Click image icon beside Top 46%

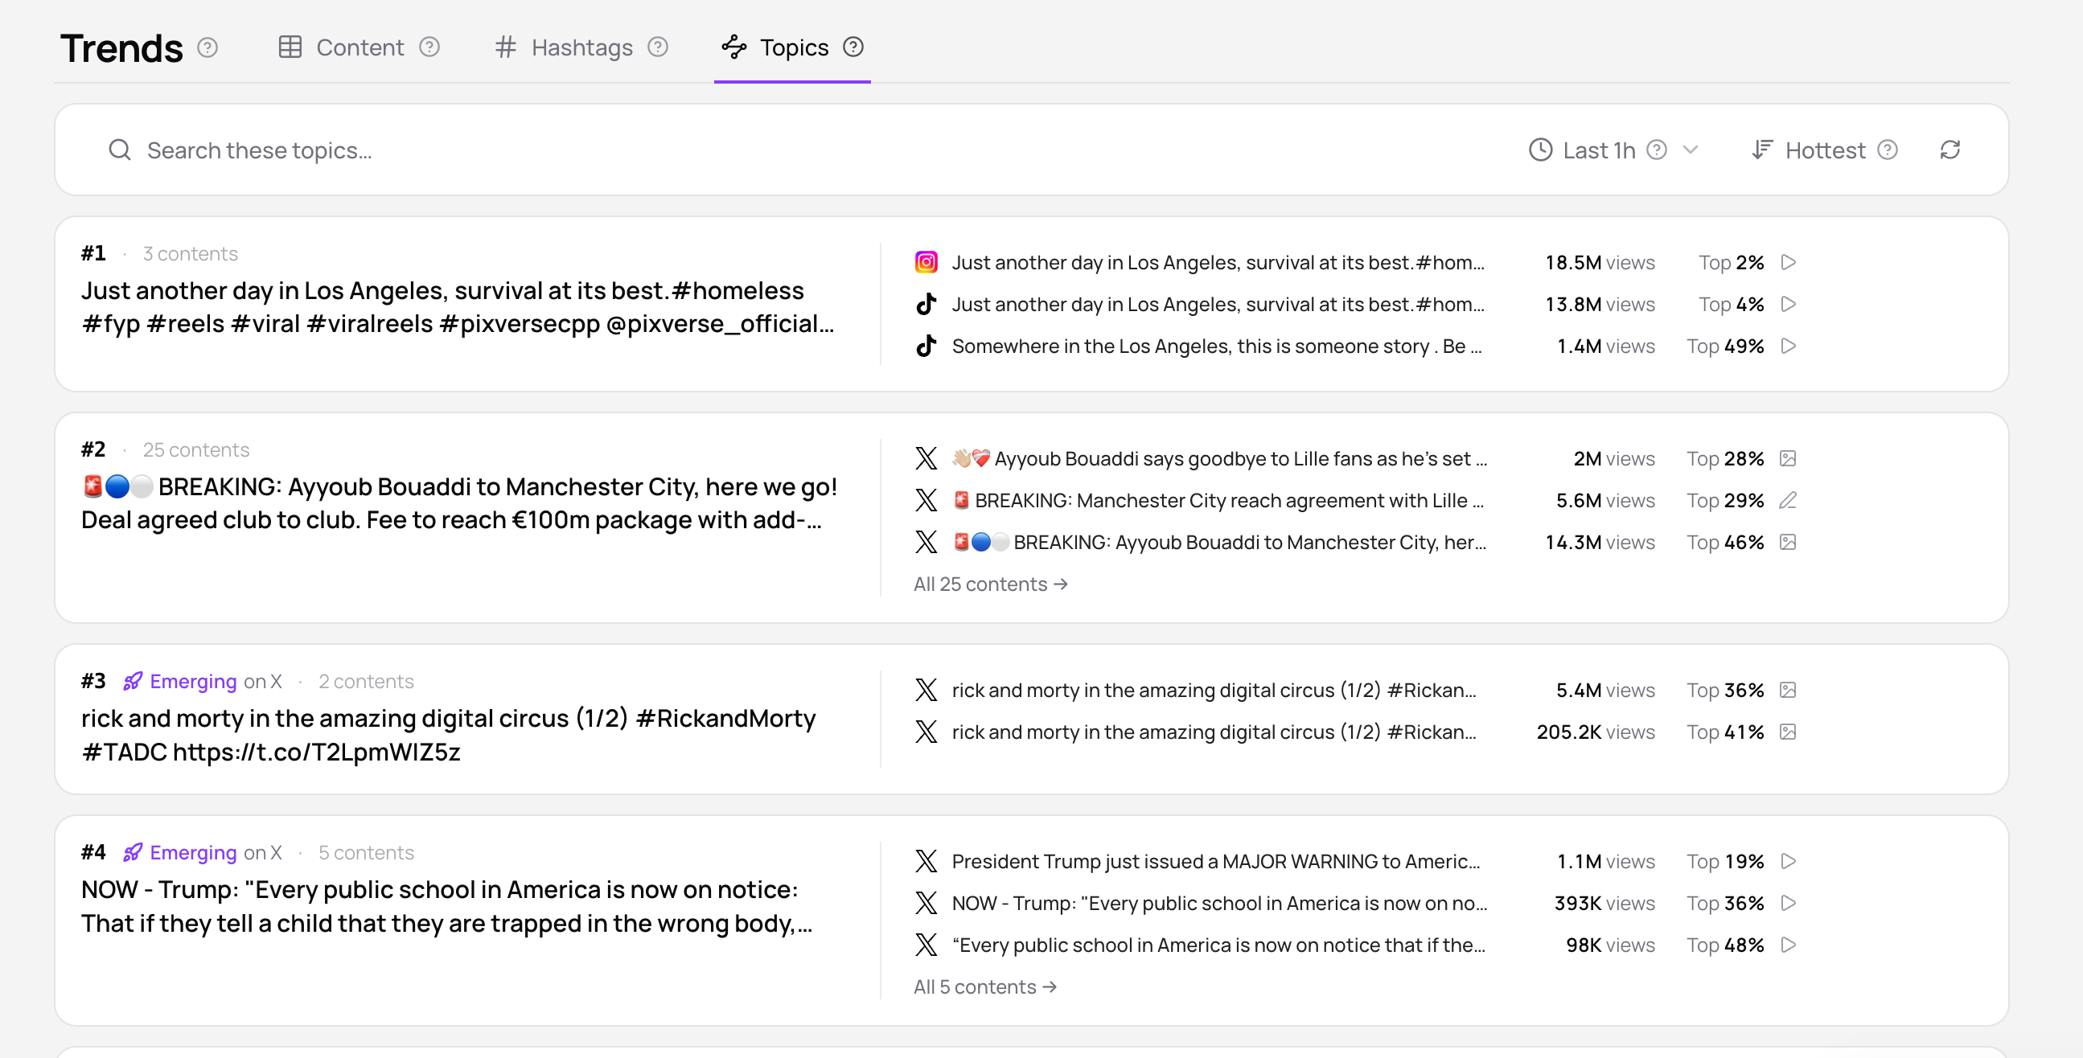[x=1788, y=543]
